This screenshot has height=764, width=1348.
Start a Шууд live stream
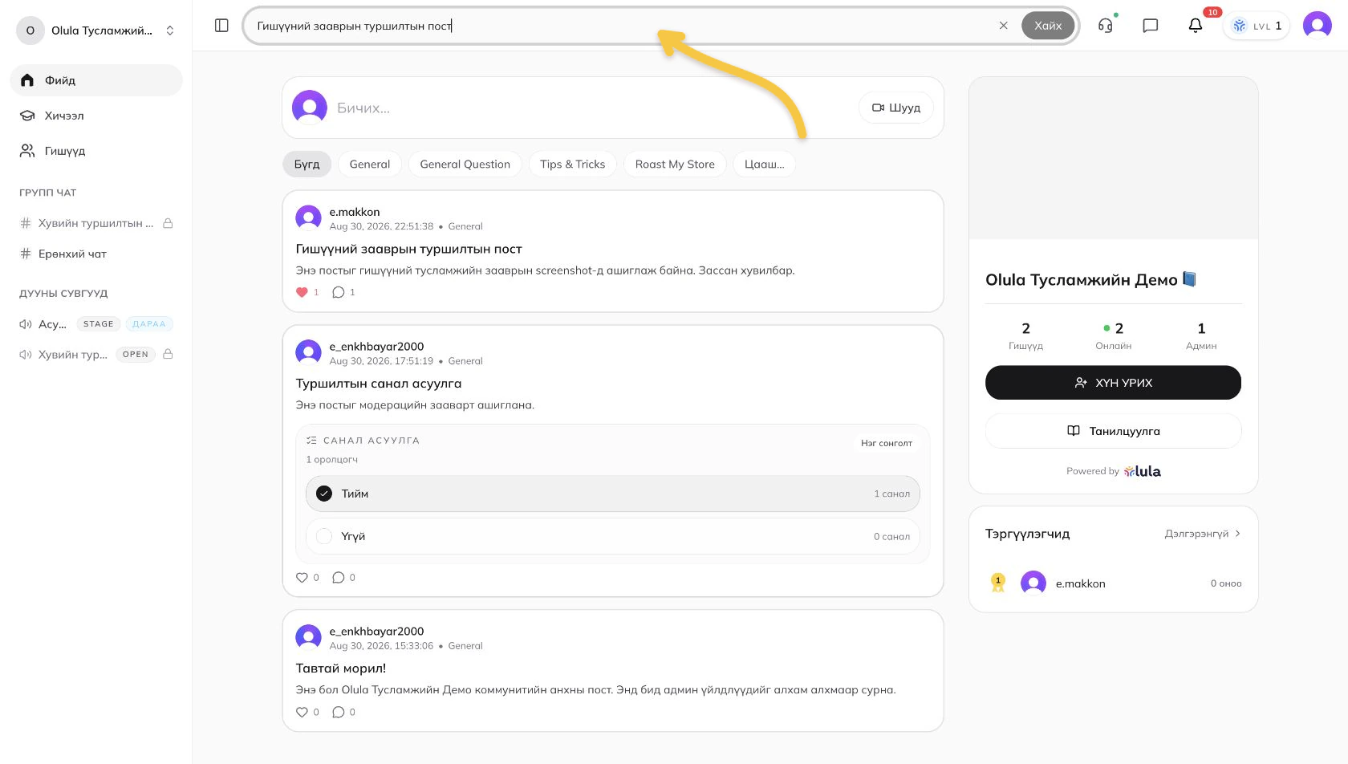896,108
